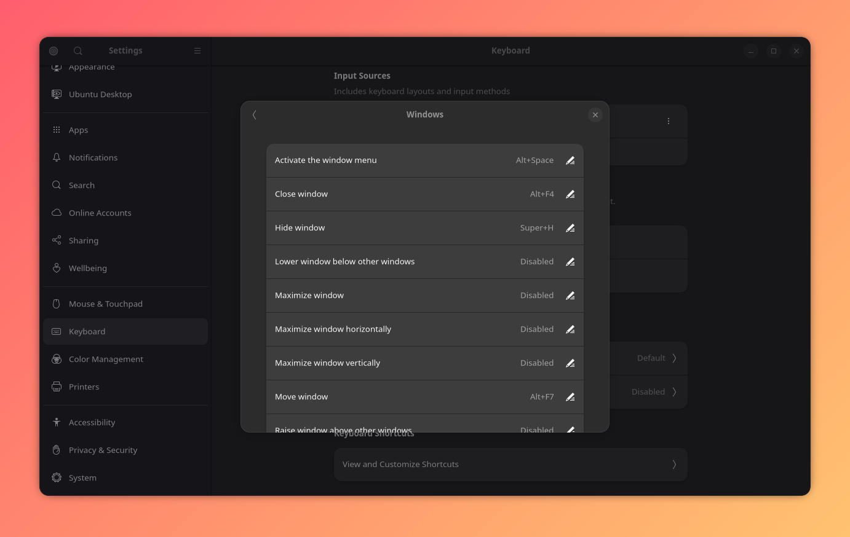The height and width of the screenshot is (537, 850).
Task: Go back using the dialog's back chevron
Action: tap(254, 114)
